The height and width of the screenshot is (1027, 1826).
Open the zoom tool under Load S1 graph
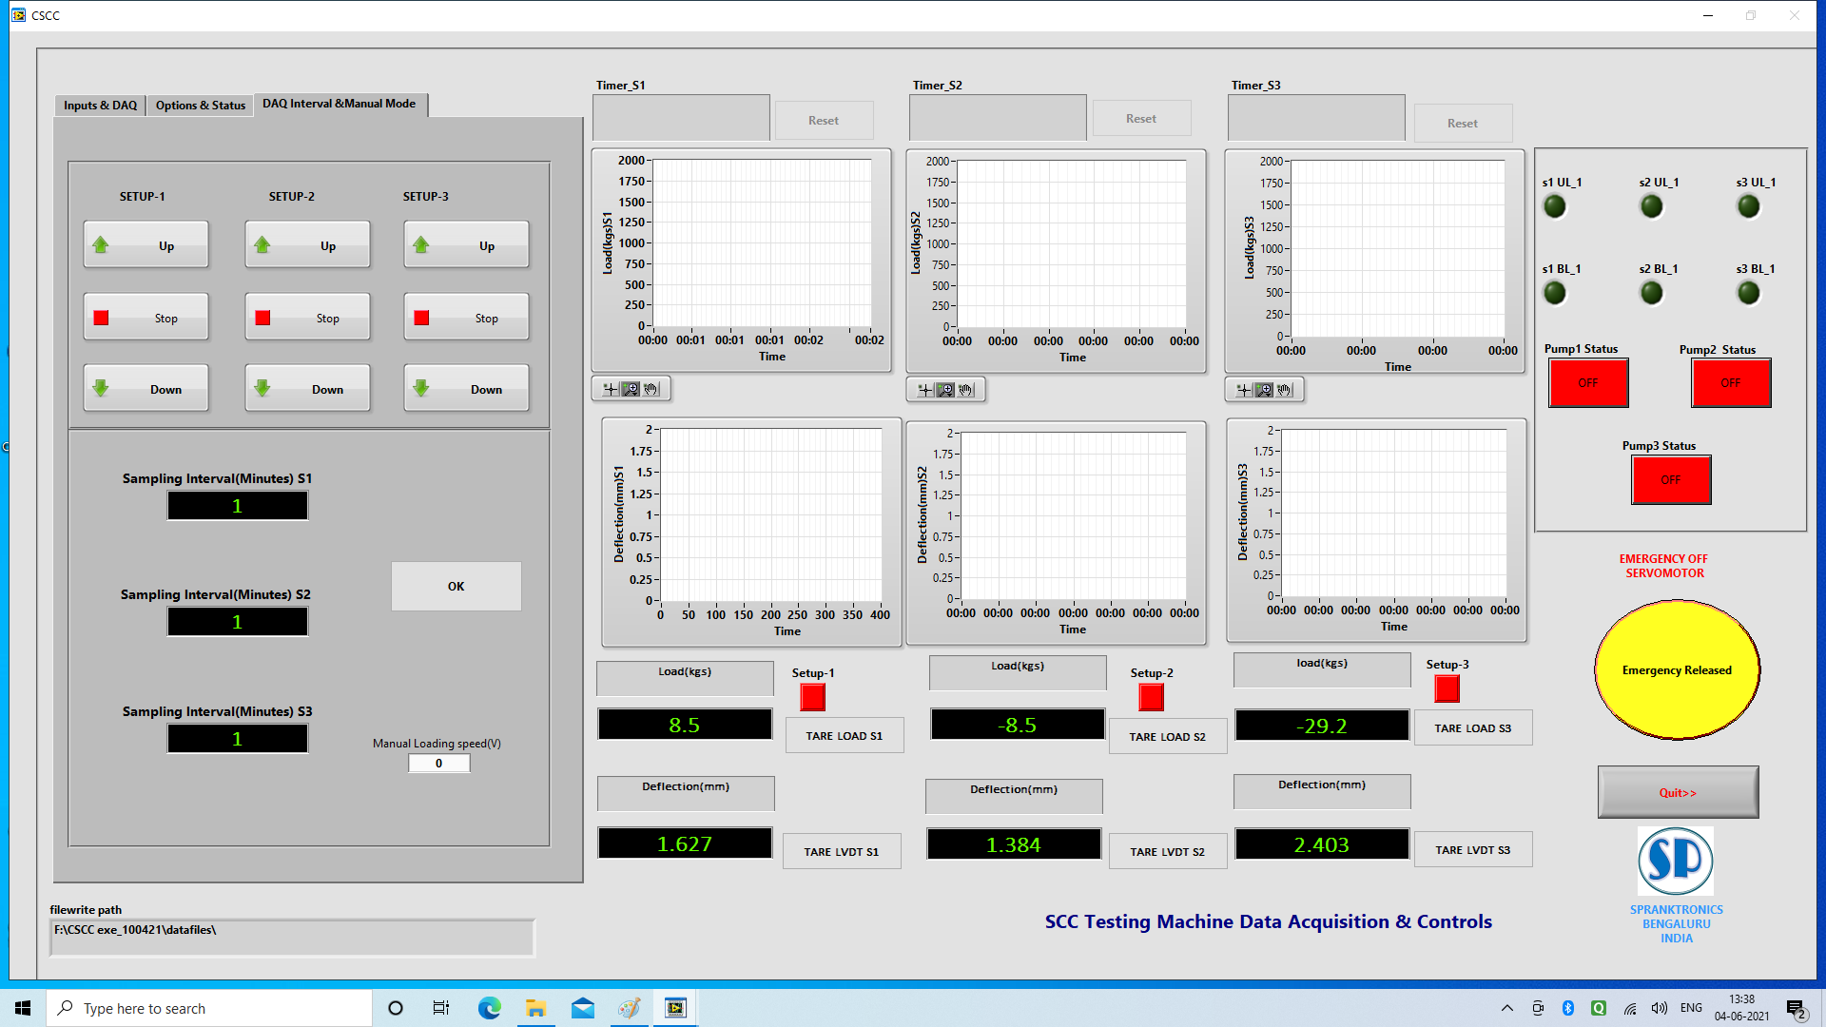pyautogui.click(x=631, y=389)
